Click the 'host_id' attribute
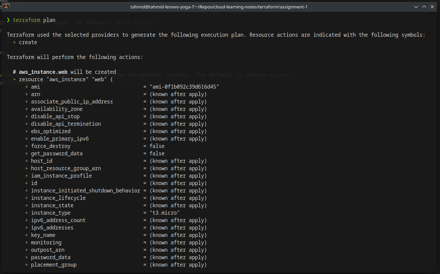Image resolution: width=440 pixels, height=274 pixels. tap(41, 161)
